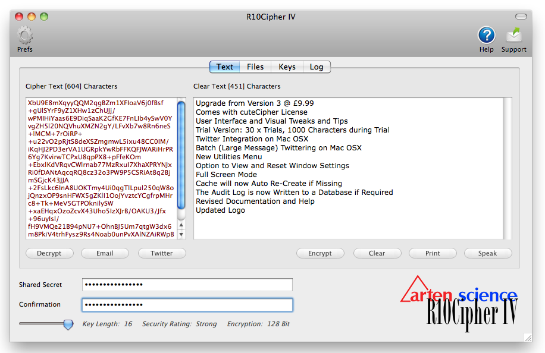Click the 'Encryption: 128 Bit' text
Image resolution: width=545 pixels, height=353 pixels.
coord(258,324)
